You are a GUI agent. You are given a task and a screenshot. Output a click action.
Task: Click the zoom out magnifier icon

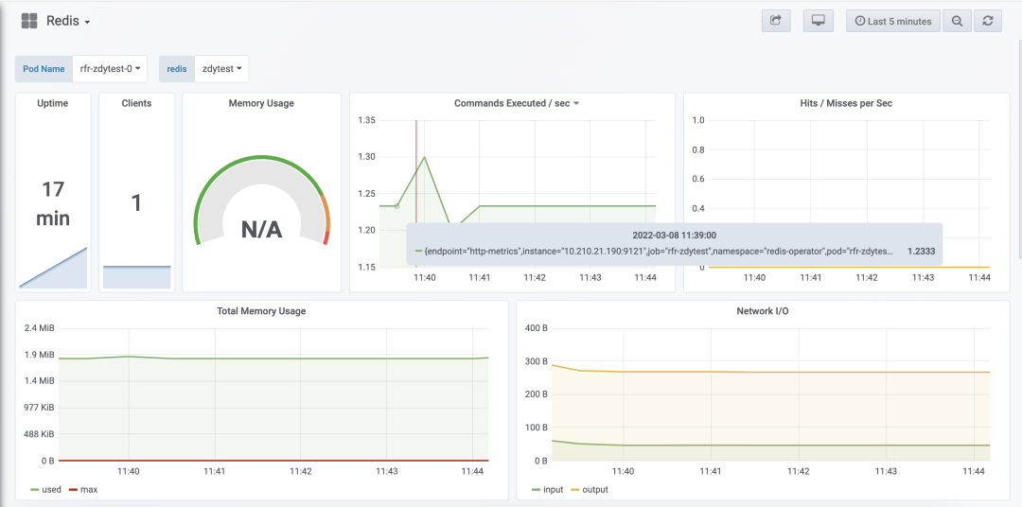tap(957, 21)
